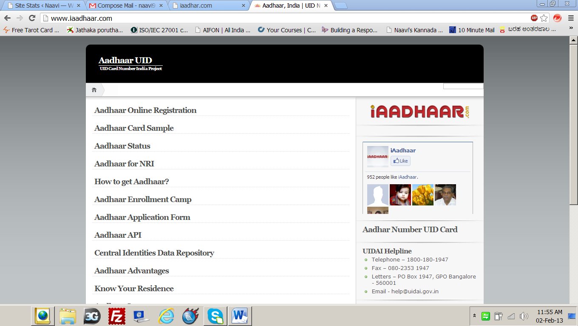
Task: Open Aadhaar Application Form link
Action: point(142,217)
